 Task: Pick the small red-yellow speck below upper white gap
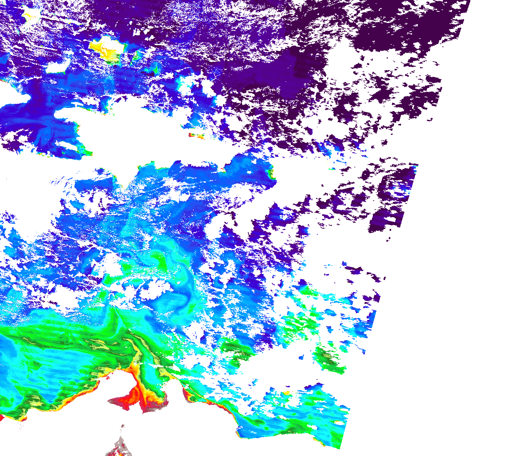196,136
